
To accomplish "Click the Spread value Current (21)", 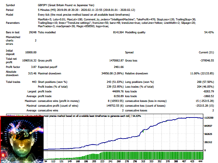I will tap(206, 52).
